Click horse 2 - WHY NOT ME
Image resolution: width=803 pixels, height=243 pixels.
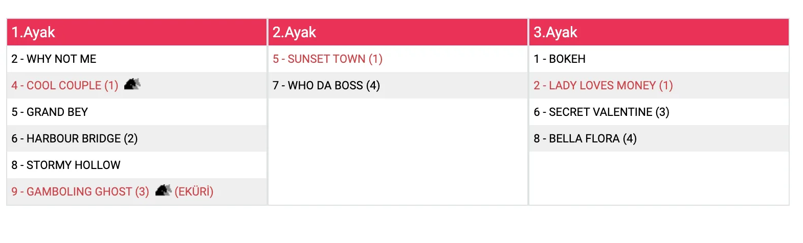(54, 59)
